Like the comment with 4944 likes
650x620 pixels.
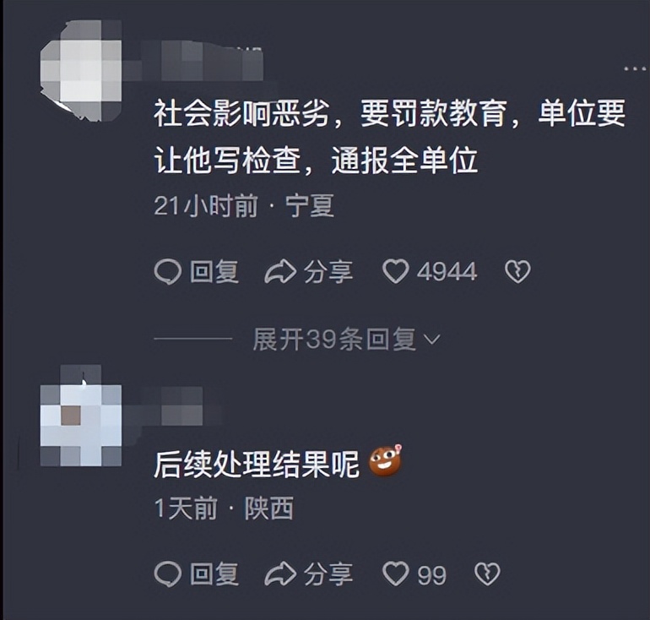[395, 271]
